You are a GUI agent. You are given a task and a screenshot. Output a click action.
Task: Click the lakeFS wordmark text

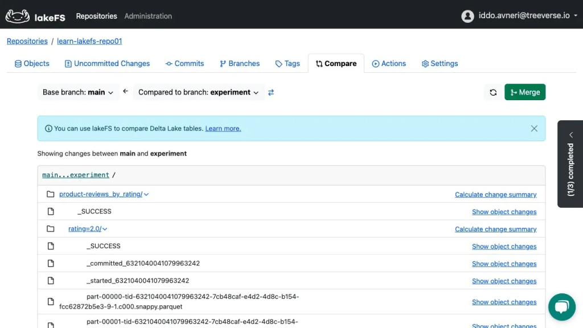[50, 17]
